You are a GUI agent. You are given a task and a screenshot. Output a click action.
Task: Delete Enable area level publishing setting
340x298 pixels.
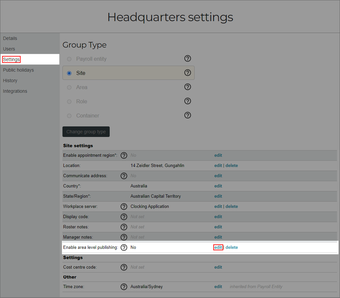point(232,247)
